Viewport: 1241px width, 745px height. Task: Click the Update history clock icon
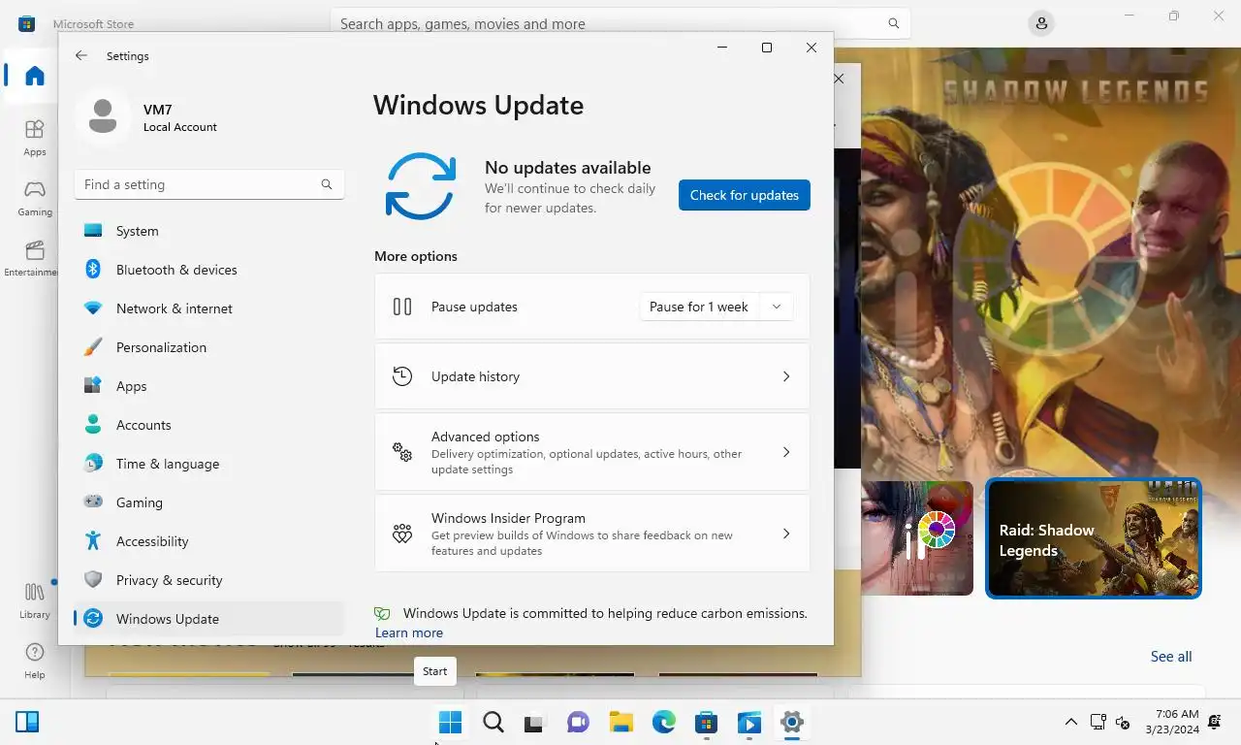[402, 376]
